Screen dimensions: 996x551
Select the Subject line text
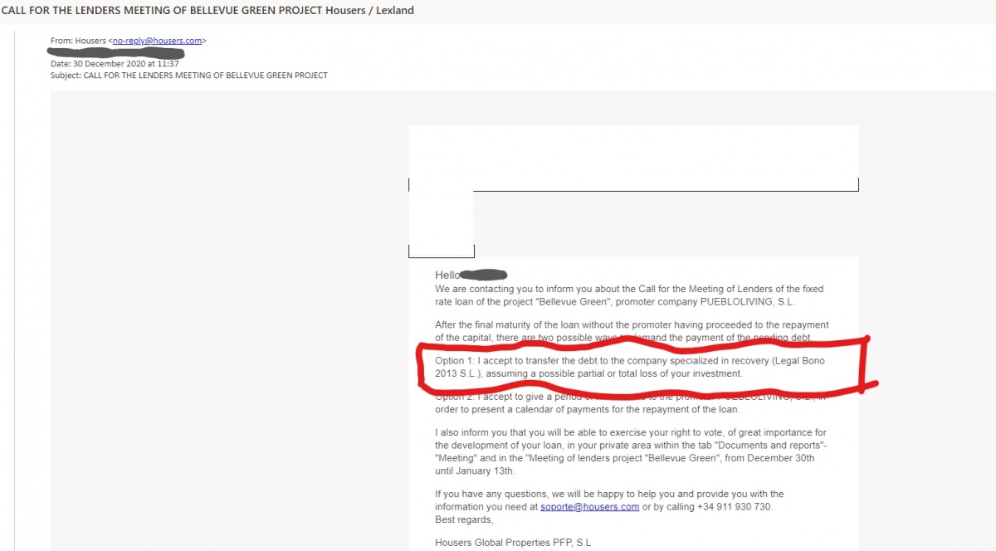[189, 76]
